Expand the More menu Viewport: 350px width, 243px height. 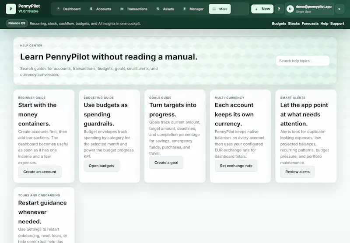point(220,9)
